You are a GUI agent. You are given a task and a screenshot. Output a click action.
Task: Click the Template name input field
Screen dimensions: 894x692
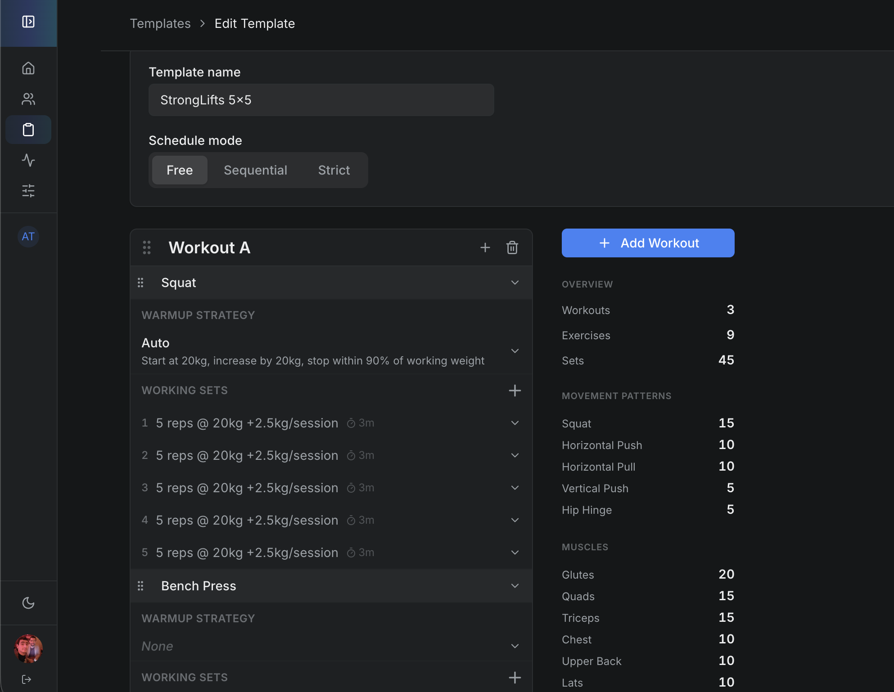pos(321,100)
